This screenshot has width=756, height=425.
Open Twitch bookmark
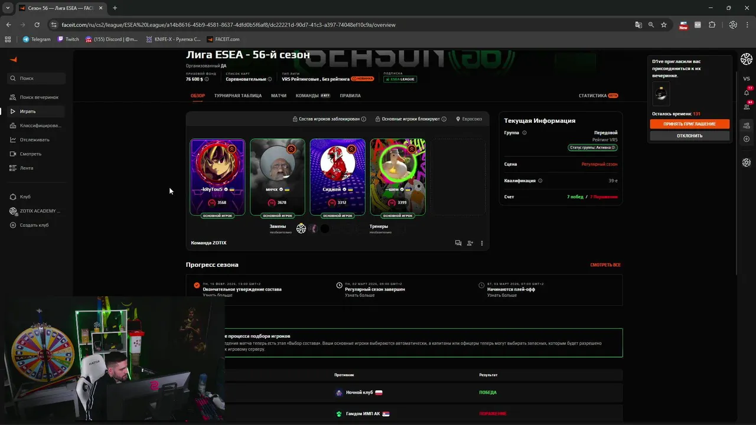[x=69, y=39]
